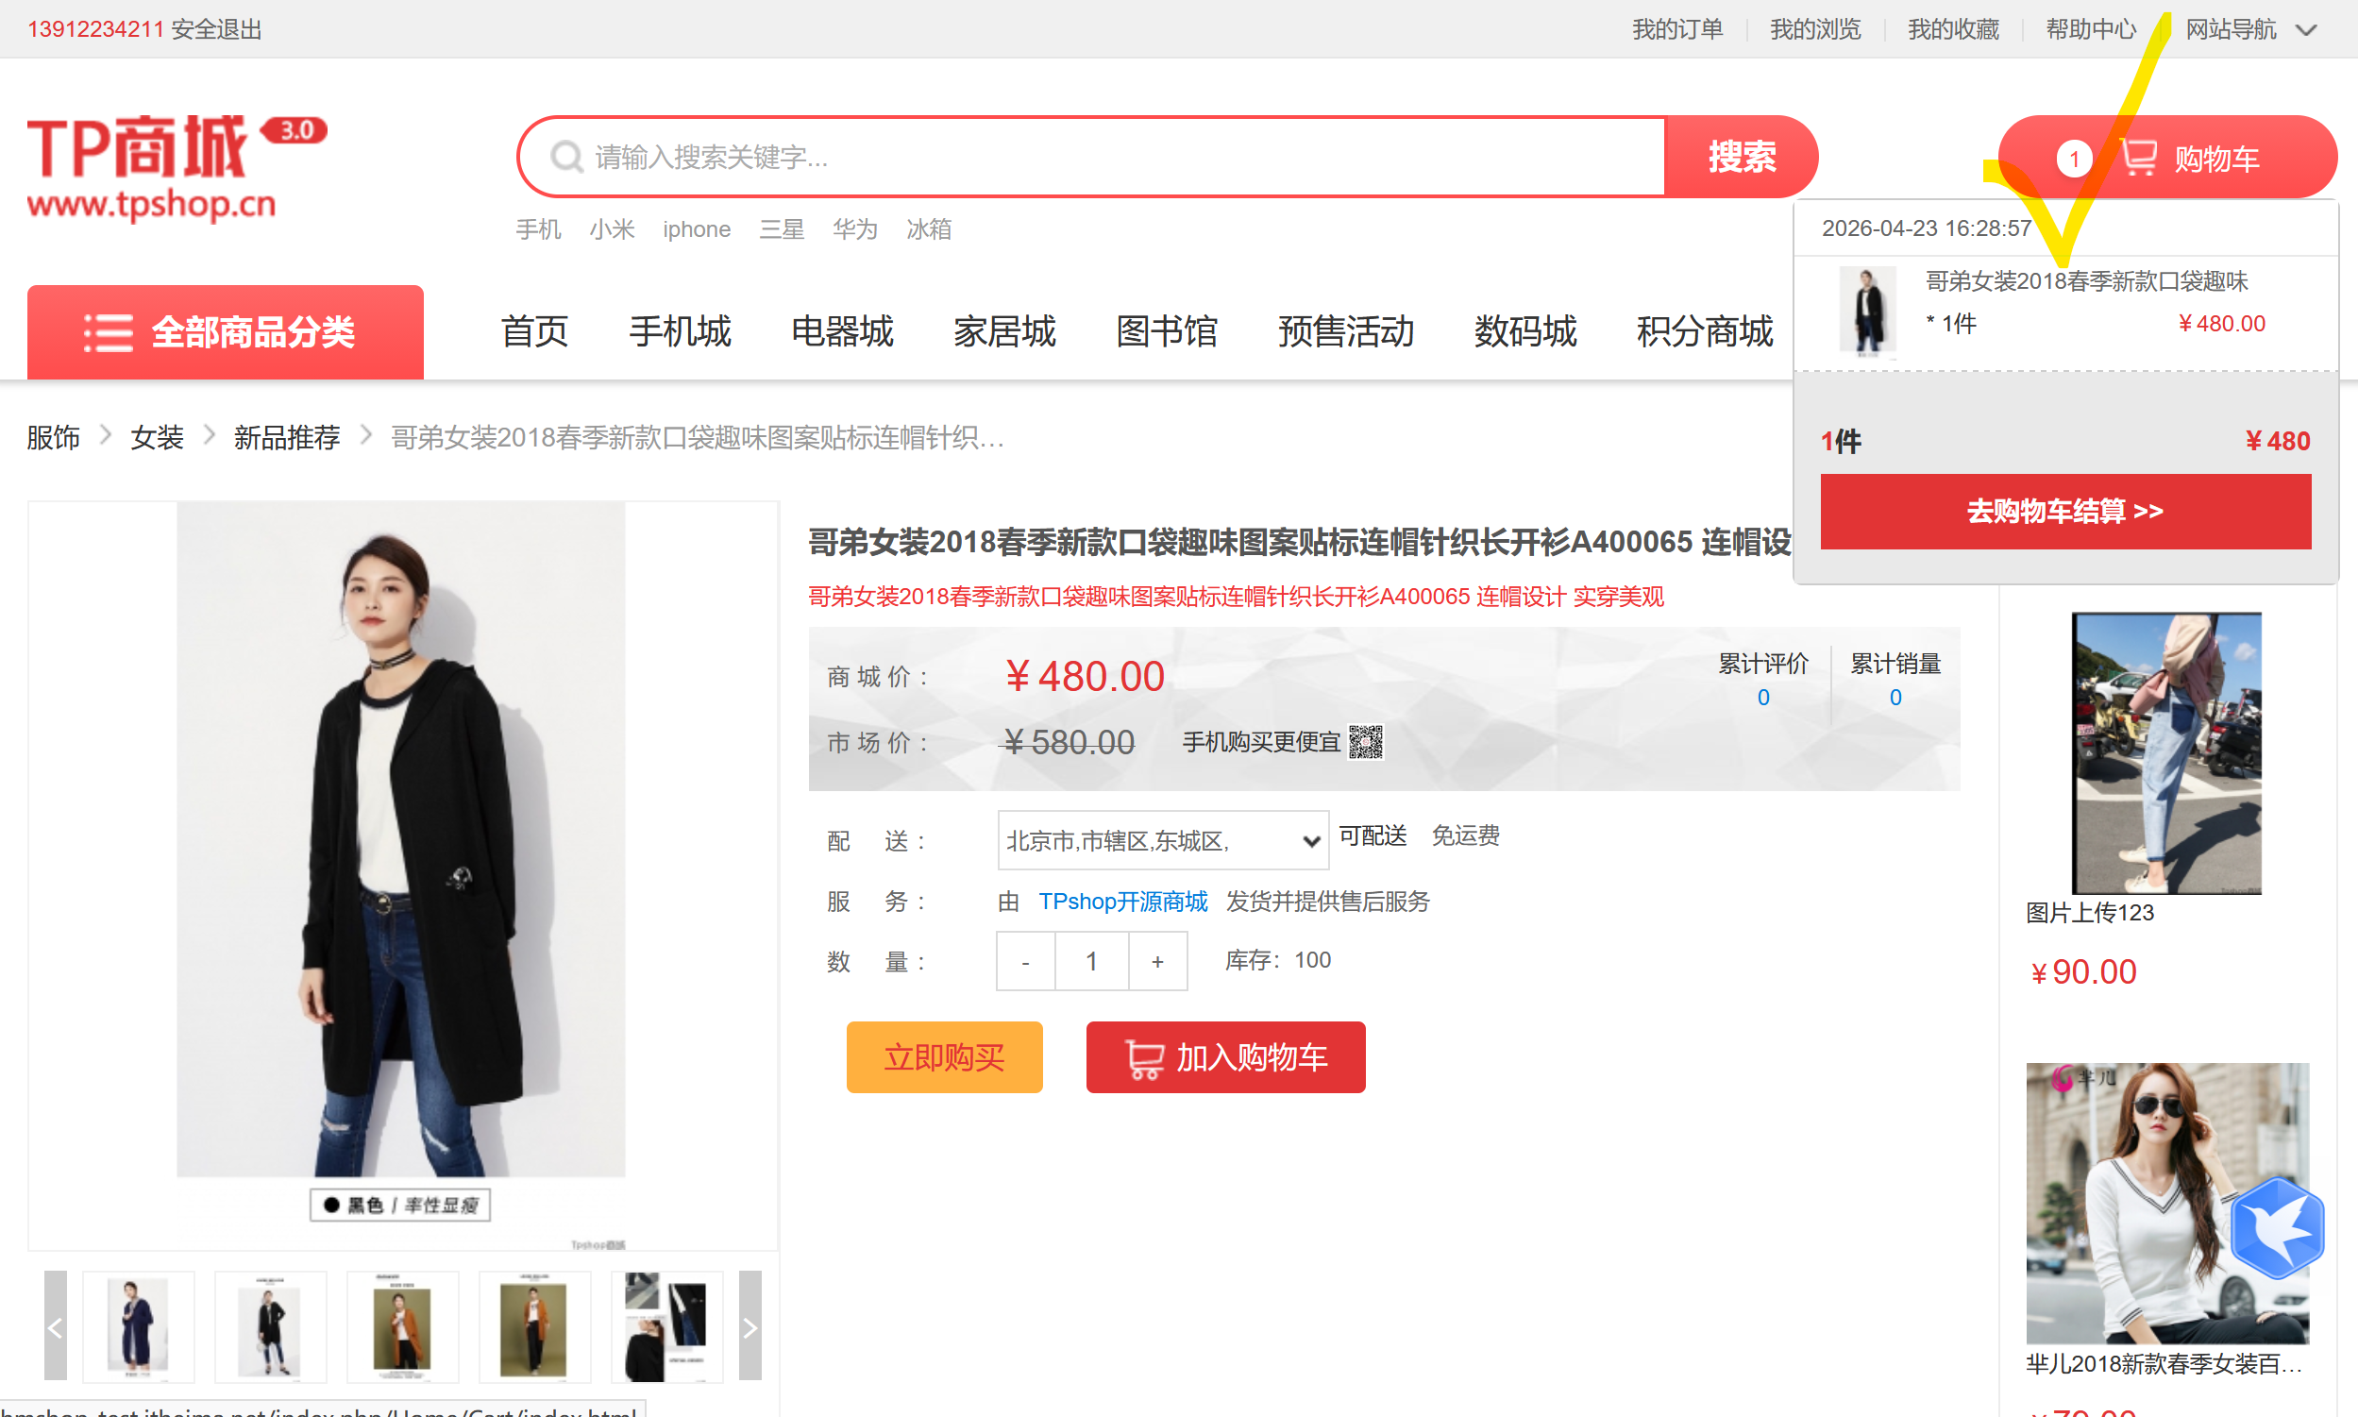This screenshot has width=2358, height=1417.
Task: Click the blue bird floating assistant icon
Action: [2277, 1228]
